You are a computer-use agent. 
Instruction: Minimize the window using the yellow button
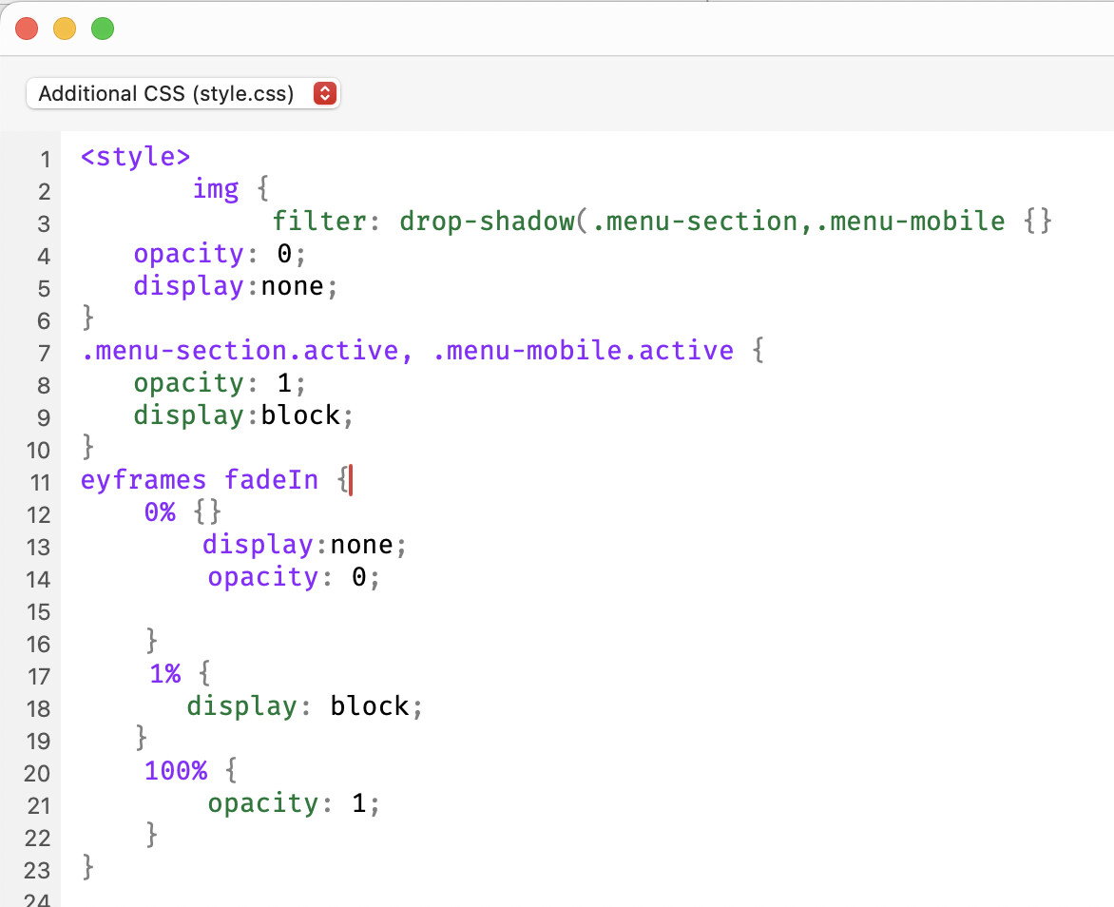point(65,29)
